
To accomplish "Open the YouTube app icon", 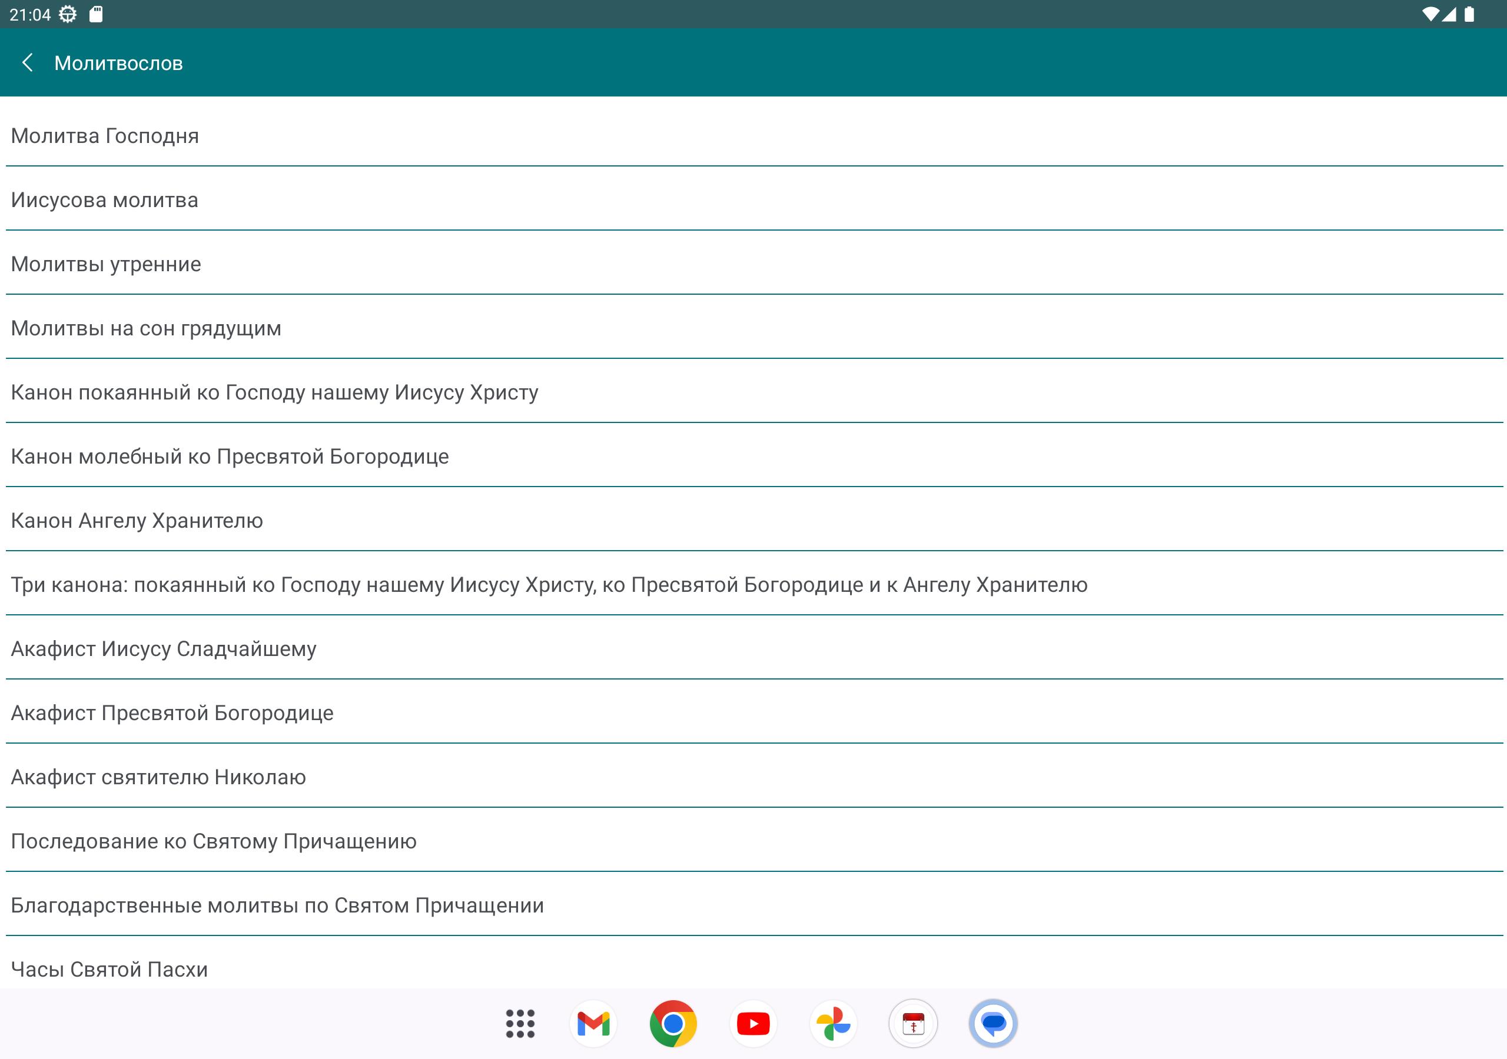I will click(x=753, y=1024).
